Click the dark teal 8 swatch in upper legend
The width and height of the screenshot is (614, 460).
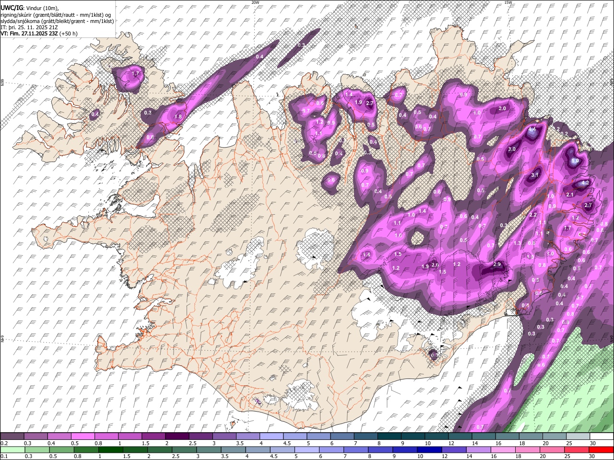389,437
